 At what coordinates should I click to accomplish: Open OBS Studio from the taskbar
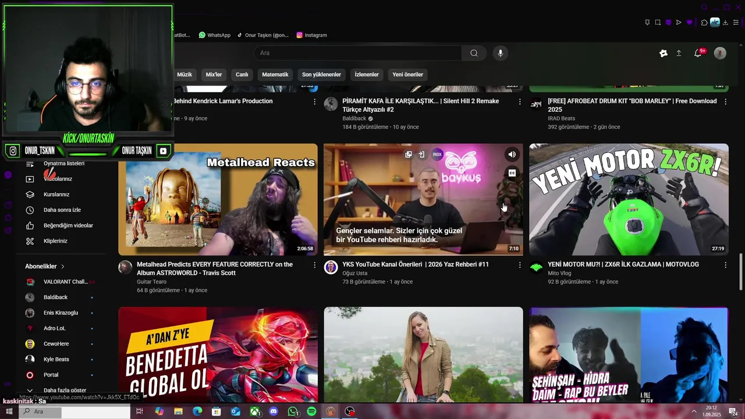tap(350, 411)
